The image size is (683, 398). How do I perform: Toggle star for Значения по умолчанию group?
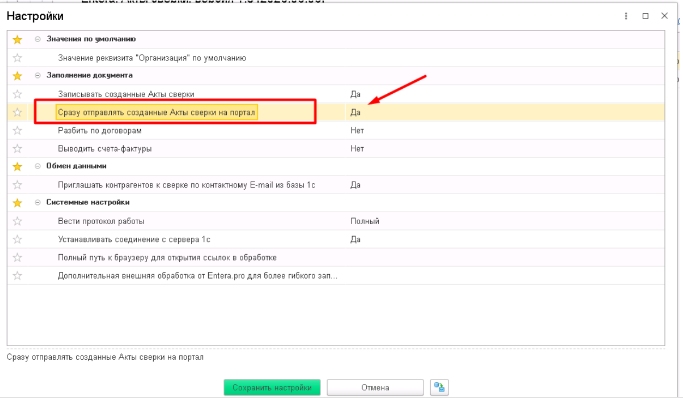coord(17,39)
